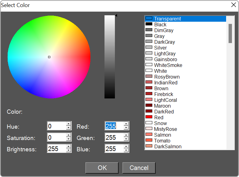The image size is (239, 177).
Task: Select the Transparent color entry
Action: [185, 19]
